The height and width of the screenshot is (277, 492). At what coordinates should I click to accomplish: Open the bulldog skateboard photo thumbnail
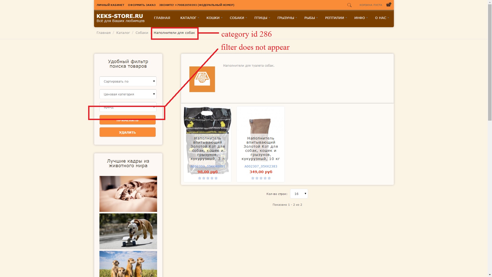click(128, 231)
